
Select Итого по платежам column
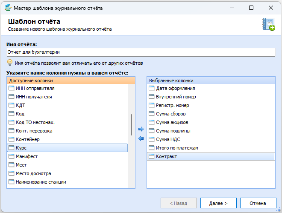177,148
